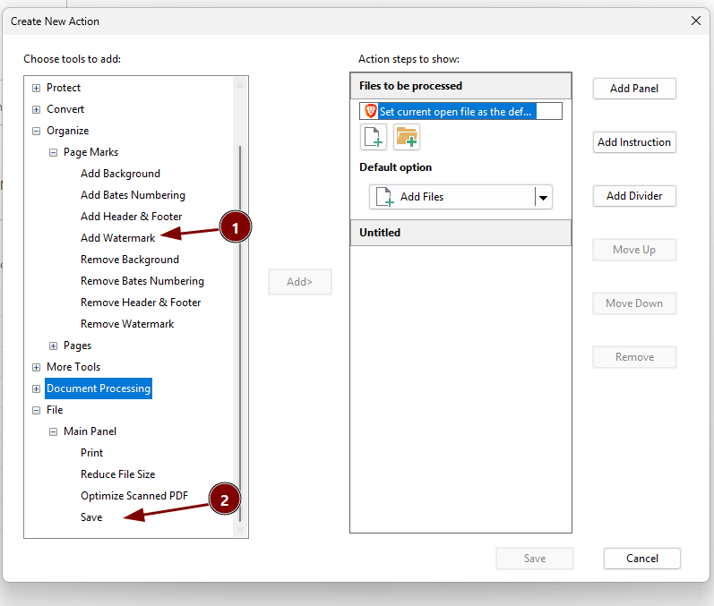Click the tools tree vertical scrollbar thumb
The image size is (714, 606).
pyautogui.click(x=240, y=332)
